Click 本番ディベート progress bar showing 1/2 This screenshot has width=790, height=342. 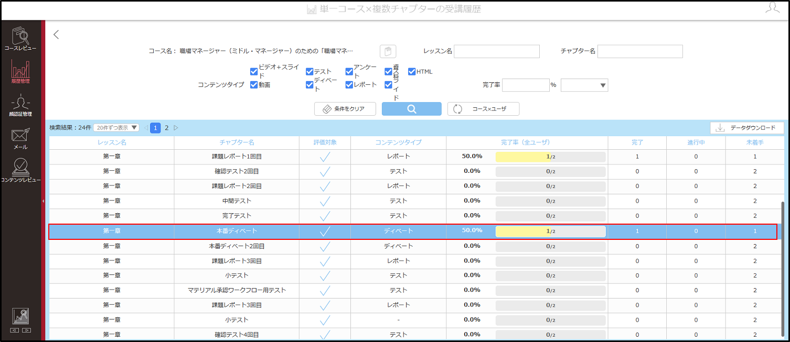coord(550,231)
